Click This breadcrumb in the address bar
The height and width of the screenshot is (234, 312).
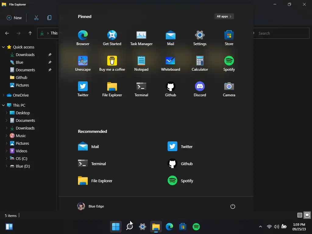(x=54, y=33)
